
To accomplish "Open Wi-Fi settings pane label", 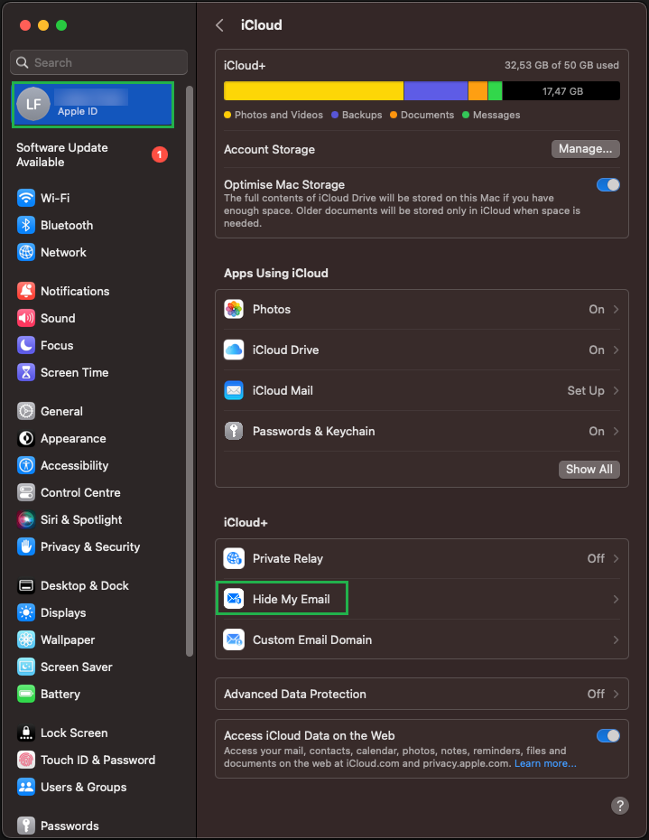I will coord(55,198).
